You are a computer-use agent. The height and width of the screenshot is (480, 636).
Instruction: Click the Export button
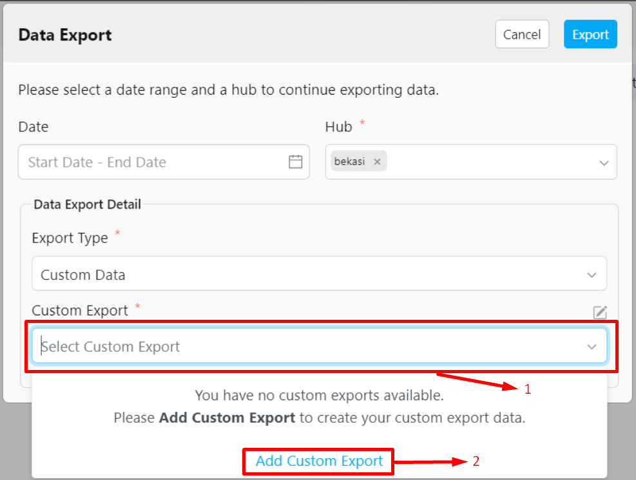[x=590, y=34]
